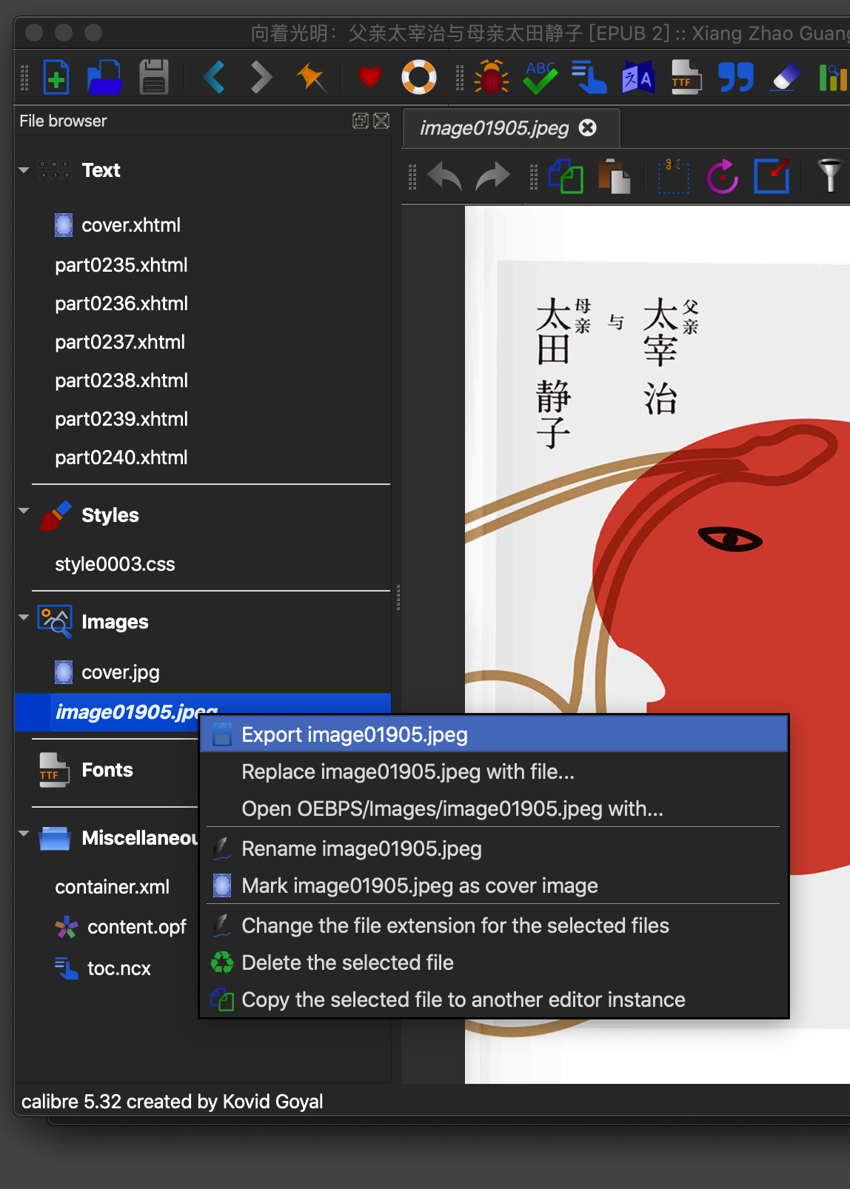
Task: Choose Open OEBPS/Images/image01905.jpeg with
Action: pyautogui.click(x=494, y=808)
